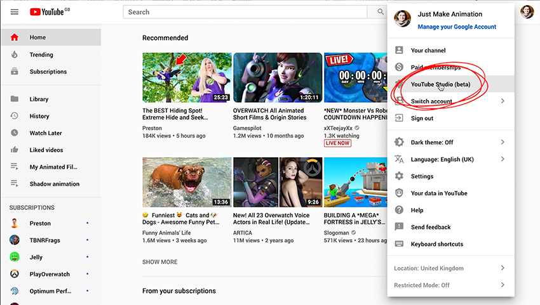The width and height of the screenshot is (540, 305).
Task: Click the Watch Later label
Action: 46,133
